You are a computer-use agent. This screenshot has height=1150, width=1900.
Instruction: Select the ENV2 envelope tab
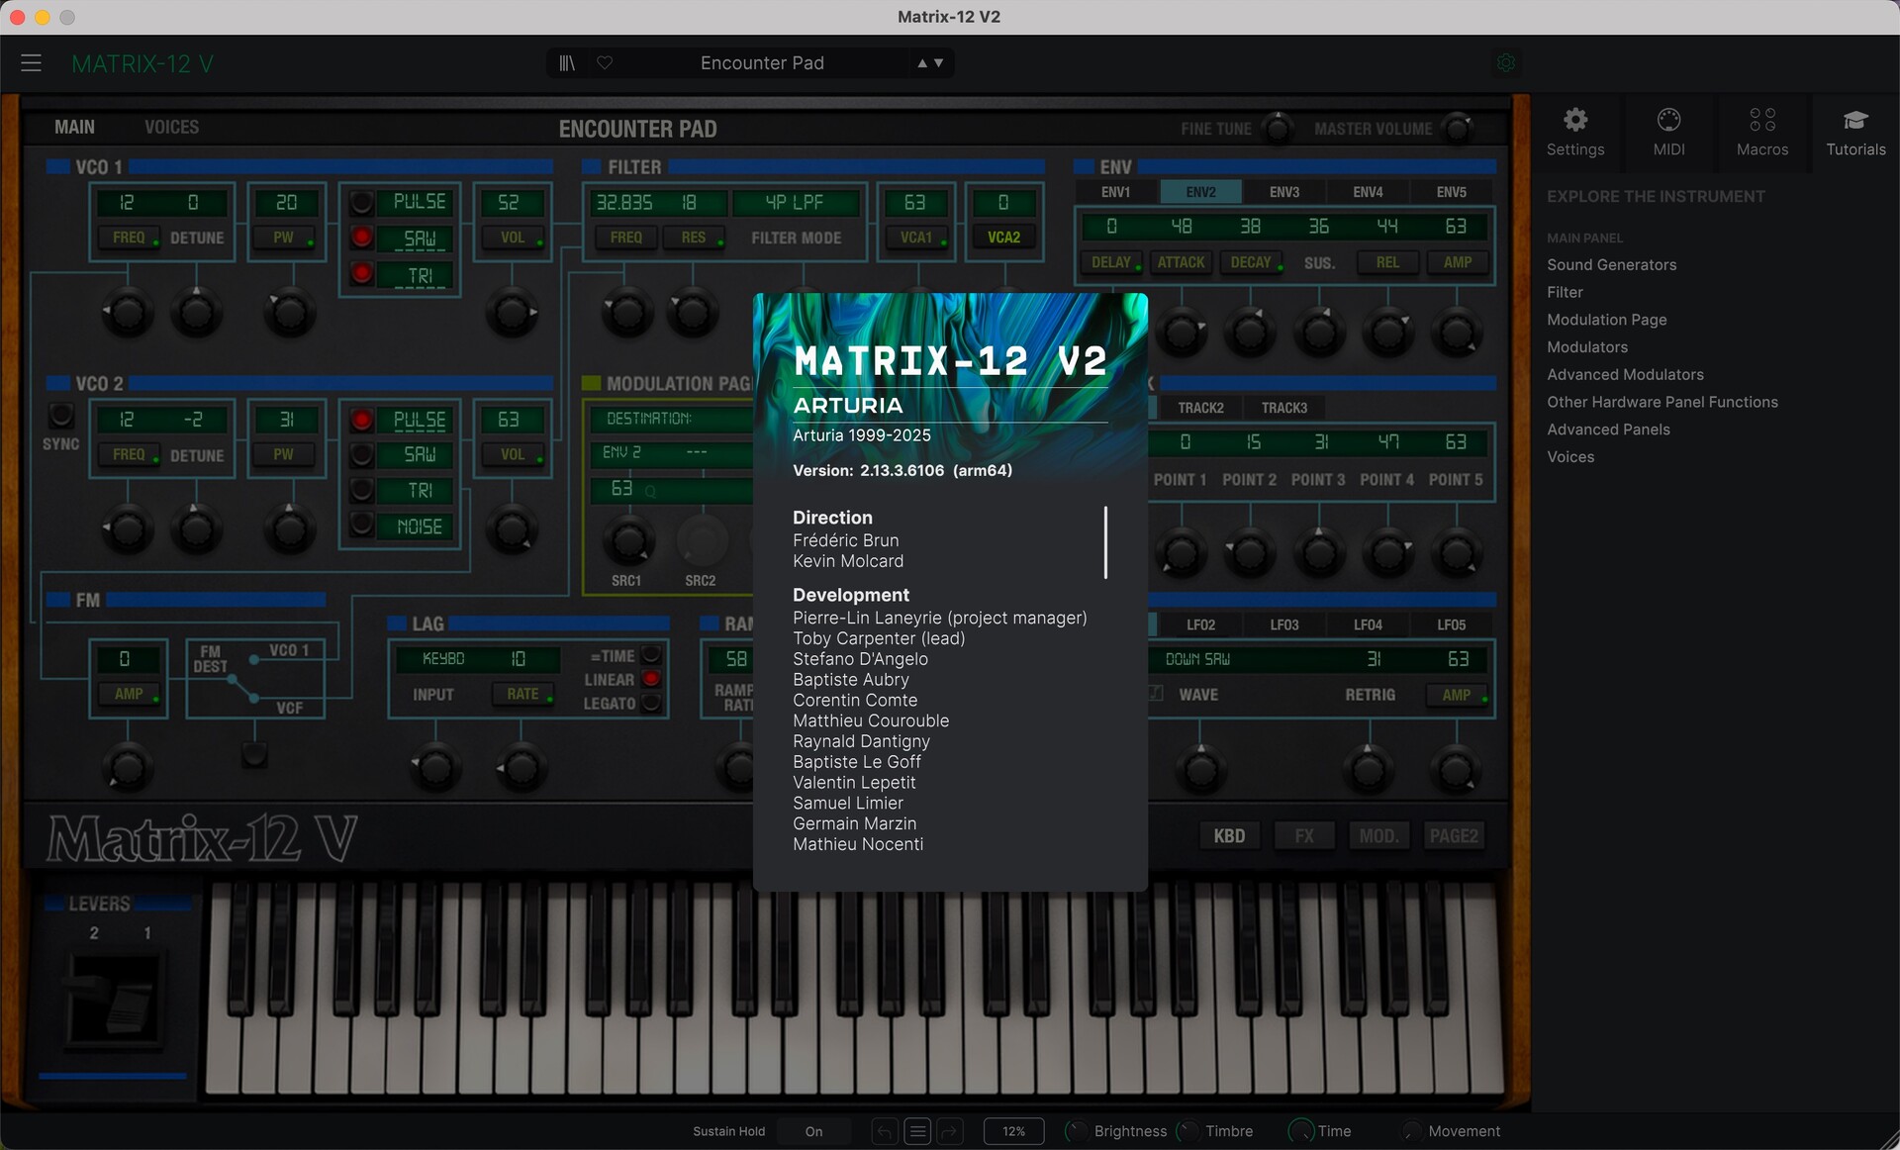click(x=1200, y=192)
